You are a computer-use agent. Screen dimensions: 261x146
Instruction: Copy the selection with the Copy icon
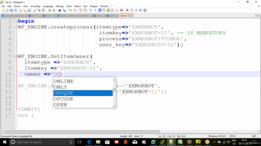click(x=39, y=10)
